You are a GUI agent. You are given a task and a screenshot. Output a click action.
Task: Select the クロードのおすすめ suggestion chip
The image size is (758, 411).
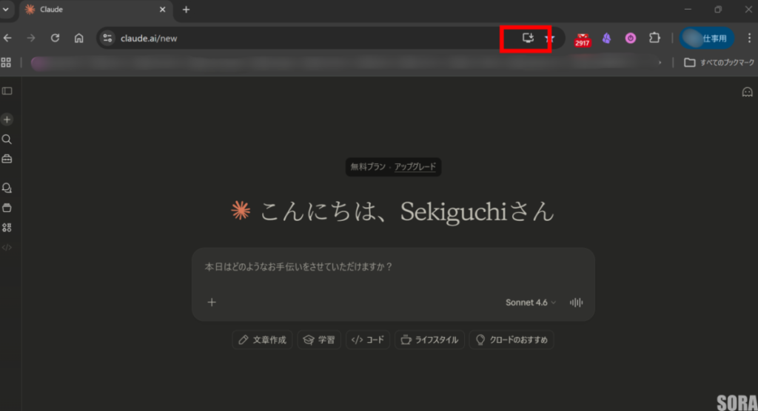pyautogui.click(x=512, y=340)
